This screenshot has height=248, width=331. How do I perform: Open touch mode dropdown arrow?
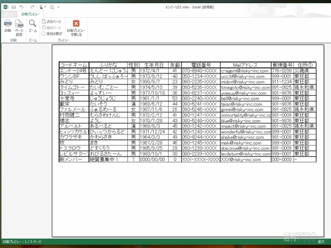pyautogui.click(x=45, y=7)
